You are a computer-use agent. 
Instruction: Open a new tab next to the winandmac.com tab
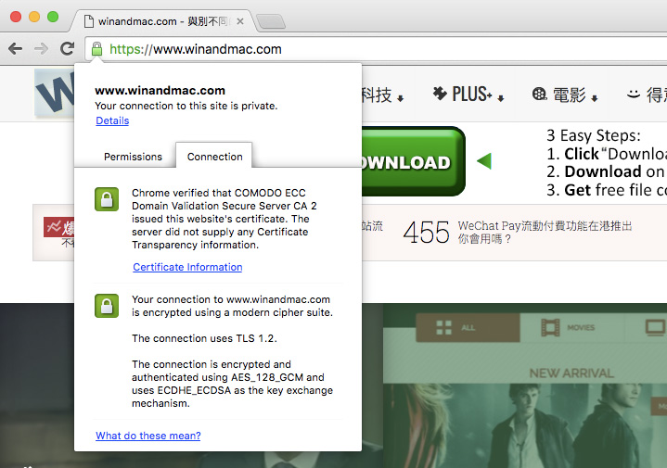[270, 20]
